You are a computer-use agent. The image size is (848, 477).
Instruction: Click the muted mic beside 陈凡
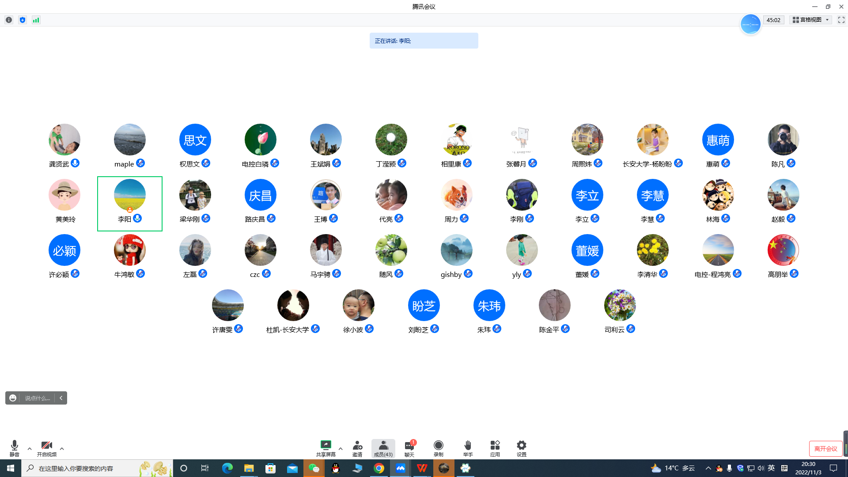coord(791,163)
